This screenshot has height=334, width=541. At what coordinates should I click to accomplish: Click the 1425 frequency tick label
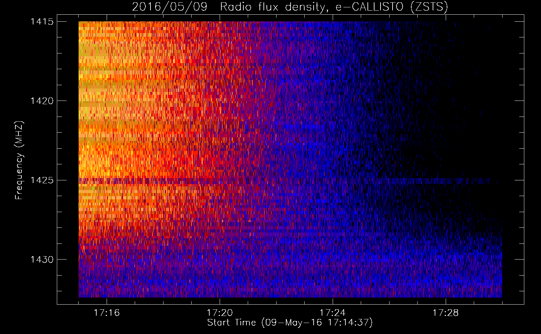tap(42, 180)
